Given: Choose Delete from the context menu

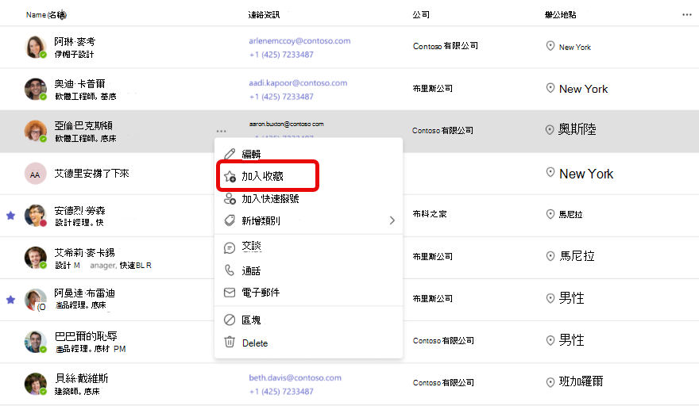Looking at the screenshot, I should [308, 343].
